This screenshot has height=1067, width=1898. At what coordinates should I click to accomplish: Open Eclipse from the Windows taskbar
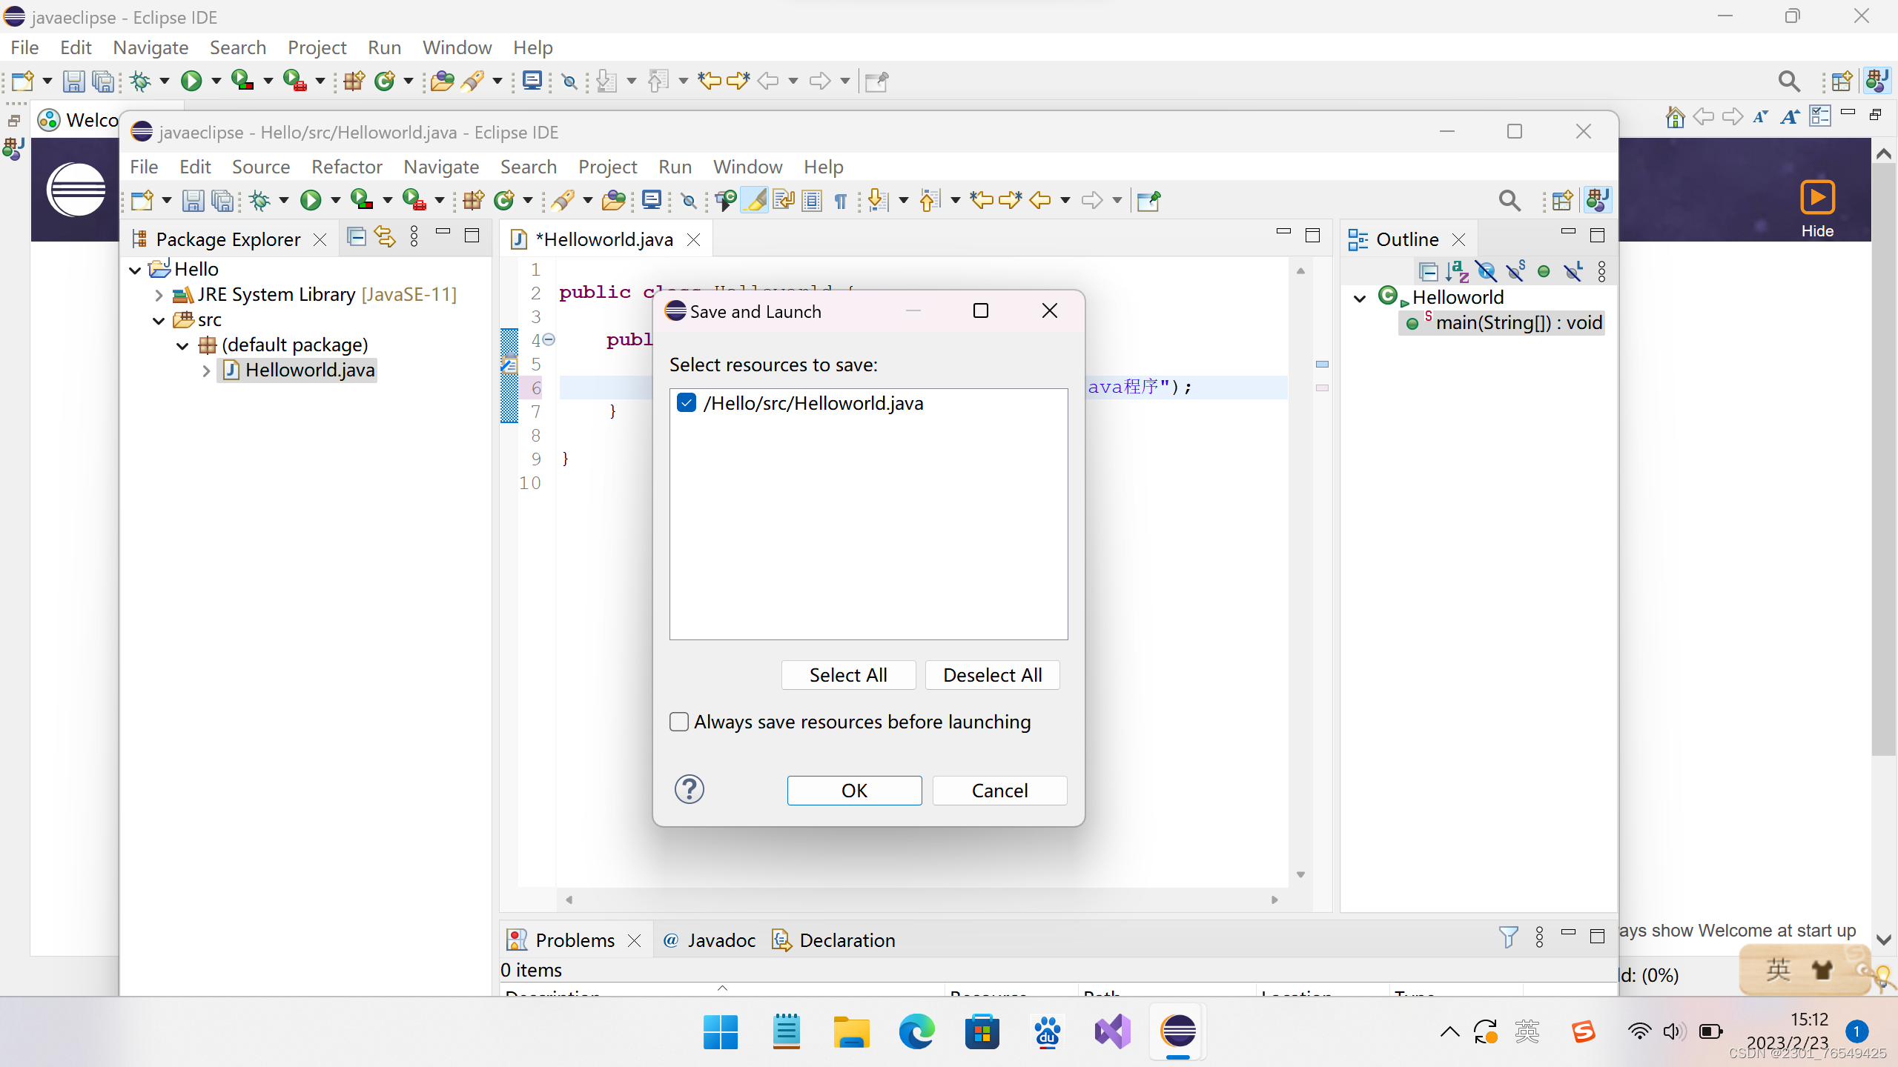tap(1178, 1031)
